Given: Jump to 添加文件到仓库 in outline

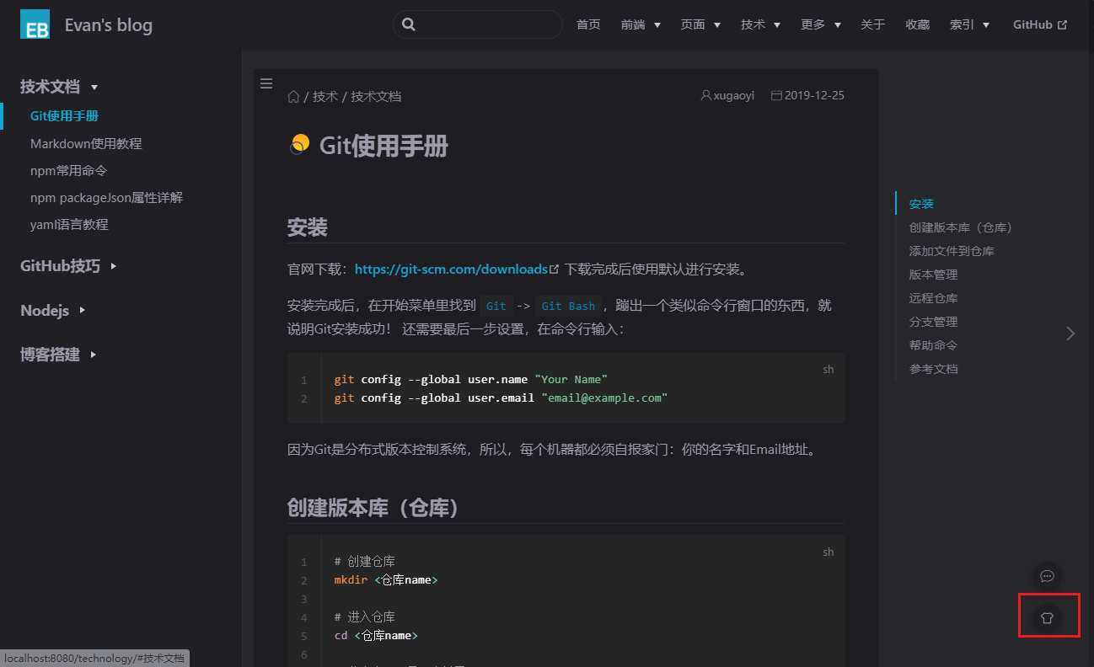Looking at the screenshot, I should [952, 251].
